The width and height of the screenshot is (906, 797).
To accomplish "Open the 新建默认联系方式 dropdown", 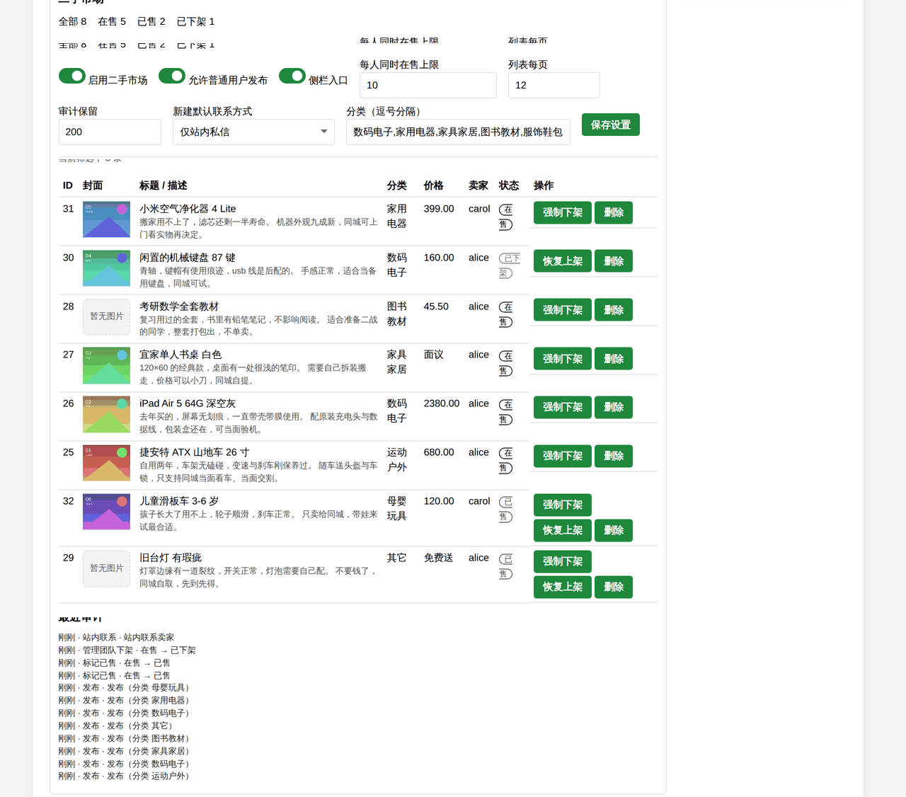I will pyautogui.click(x=253, y=132).
